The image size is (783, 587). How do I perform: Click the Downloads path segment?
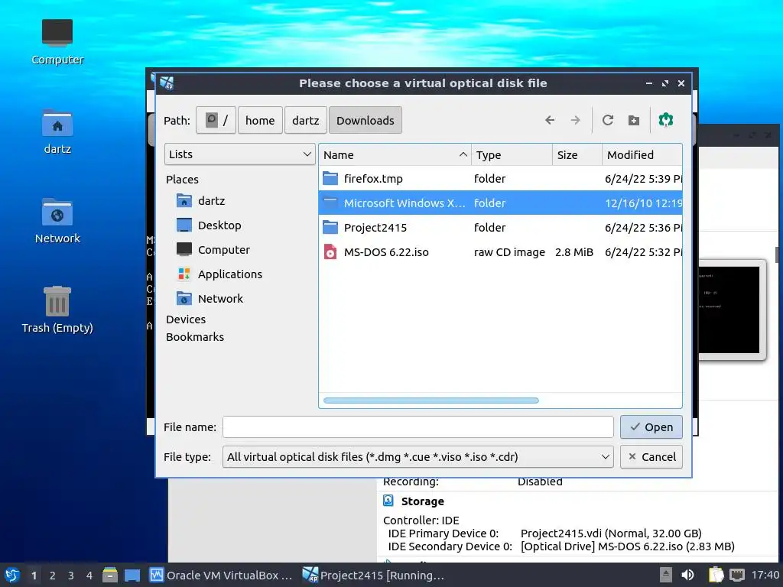[365, 120]
